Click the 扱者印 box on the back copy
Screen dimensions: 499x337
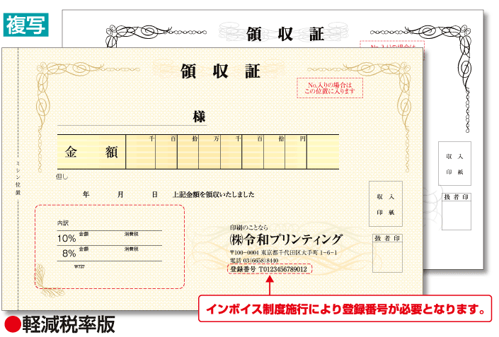pos(456,212)
